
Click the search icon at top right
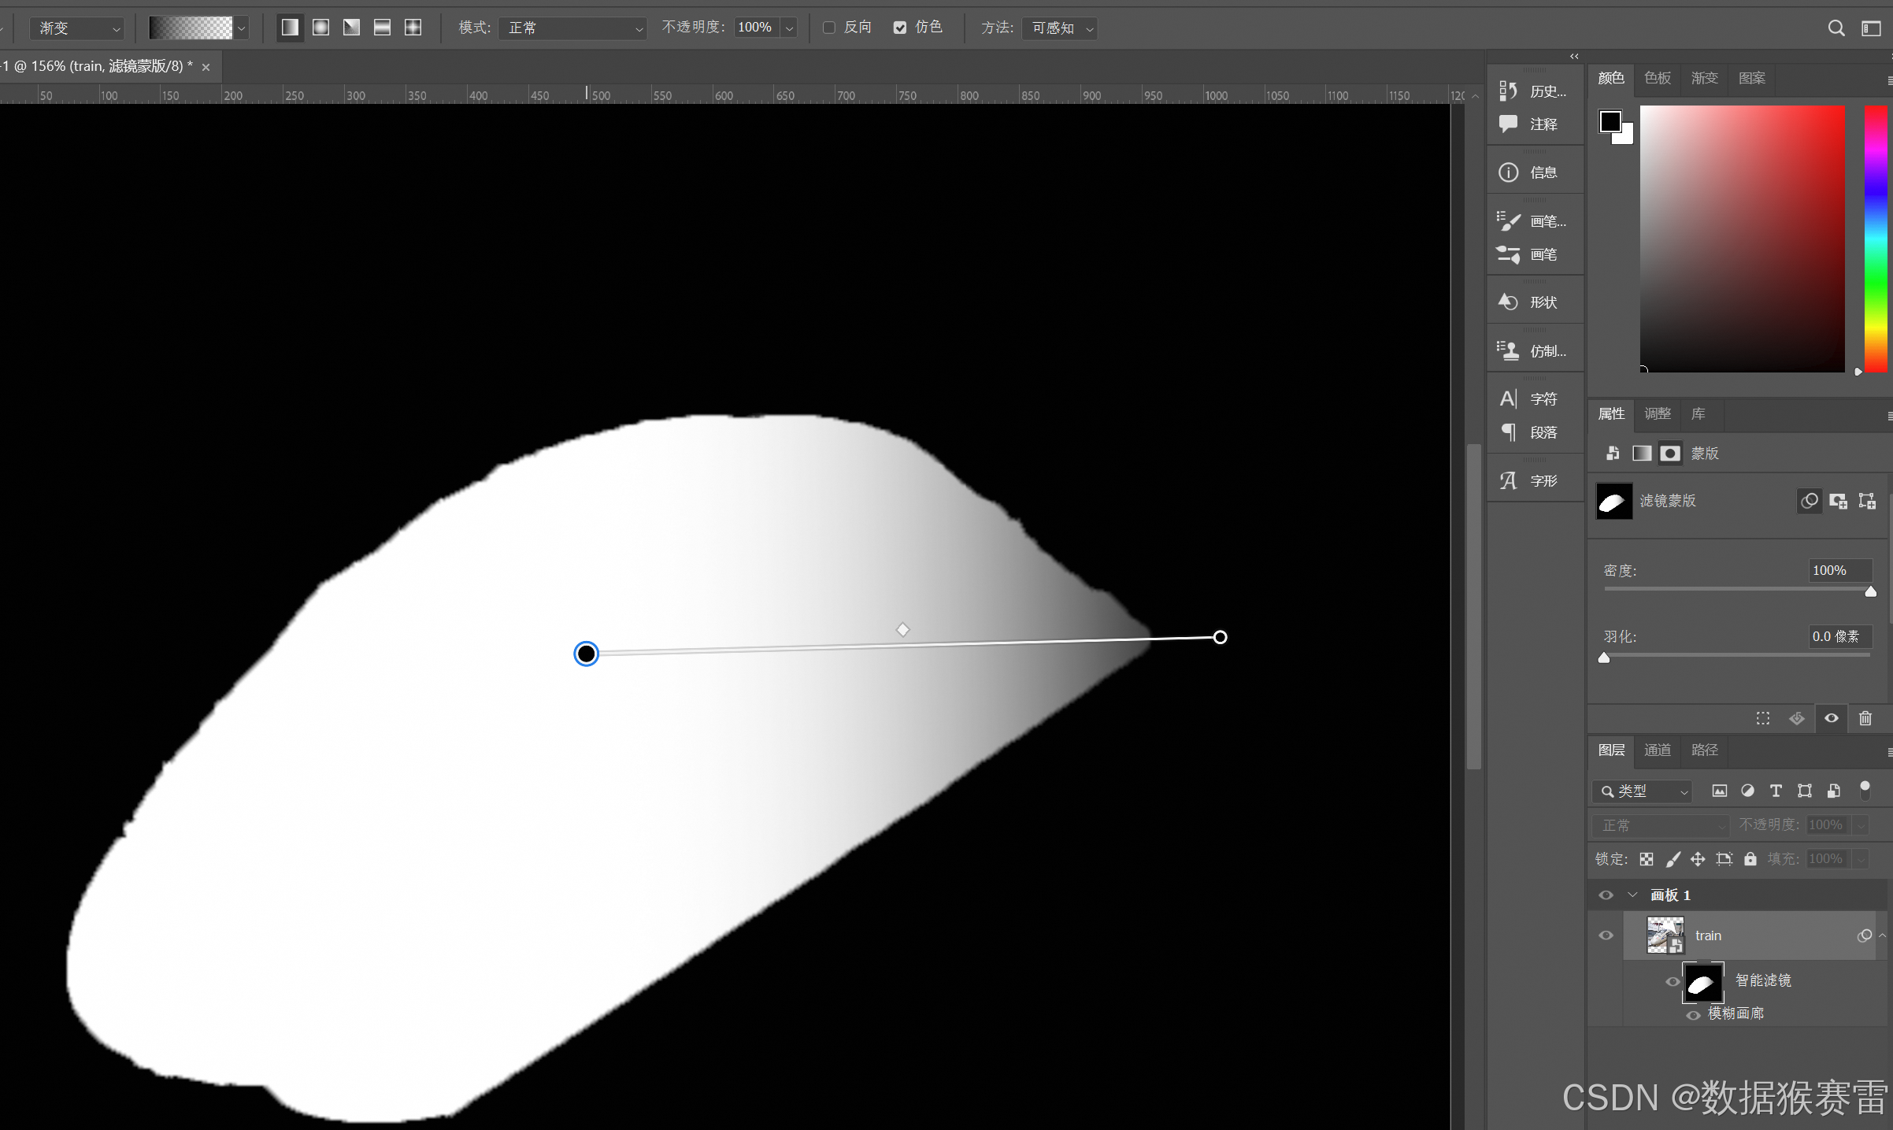(x=1836, y=28)
